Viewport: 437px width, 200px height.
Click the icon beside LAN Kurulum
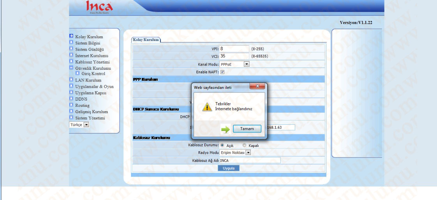(x=71, y=80)
